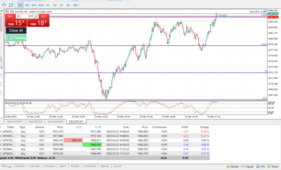This screenshot has height=170, width=281.
Task: Select trade row with ticket 2976843
Action: click(x=105, y=149)
